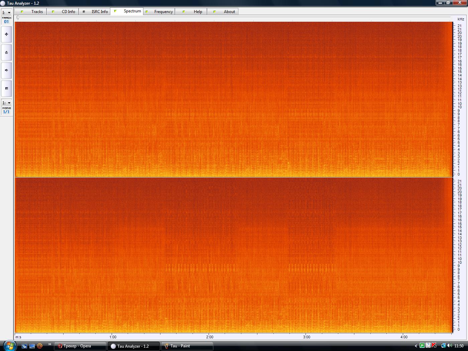Click the plus button in left sidebar
The width and height of the screenshot is (468, 351).
pos(6,34)
